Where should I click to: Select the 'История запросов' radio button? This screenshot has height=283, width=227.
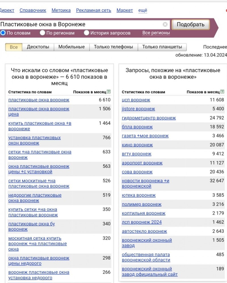86,33
